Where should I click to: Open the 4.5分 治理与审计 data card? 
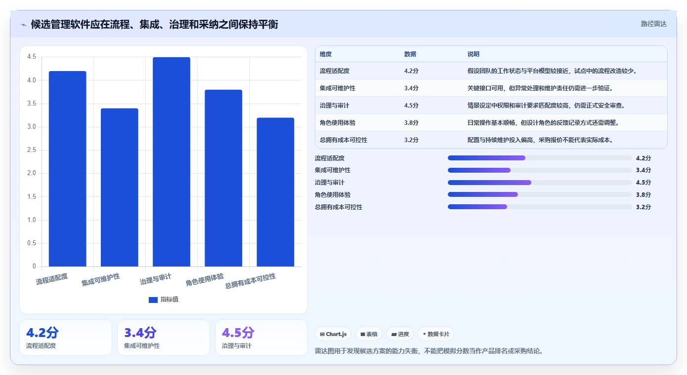pyautogui.click(x=261, y=337)
